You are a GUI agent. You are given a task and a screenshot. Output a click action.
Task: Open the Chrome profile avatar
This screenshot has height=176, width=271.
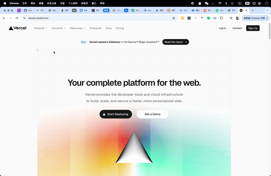coord(237,18)
